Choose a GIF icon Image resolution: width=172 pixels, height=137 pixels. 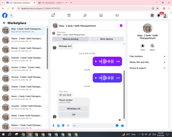68,126
